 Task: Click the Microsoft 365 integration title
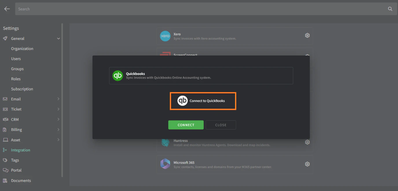click(184, 162)
